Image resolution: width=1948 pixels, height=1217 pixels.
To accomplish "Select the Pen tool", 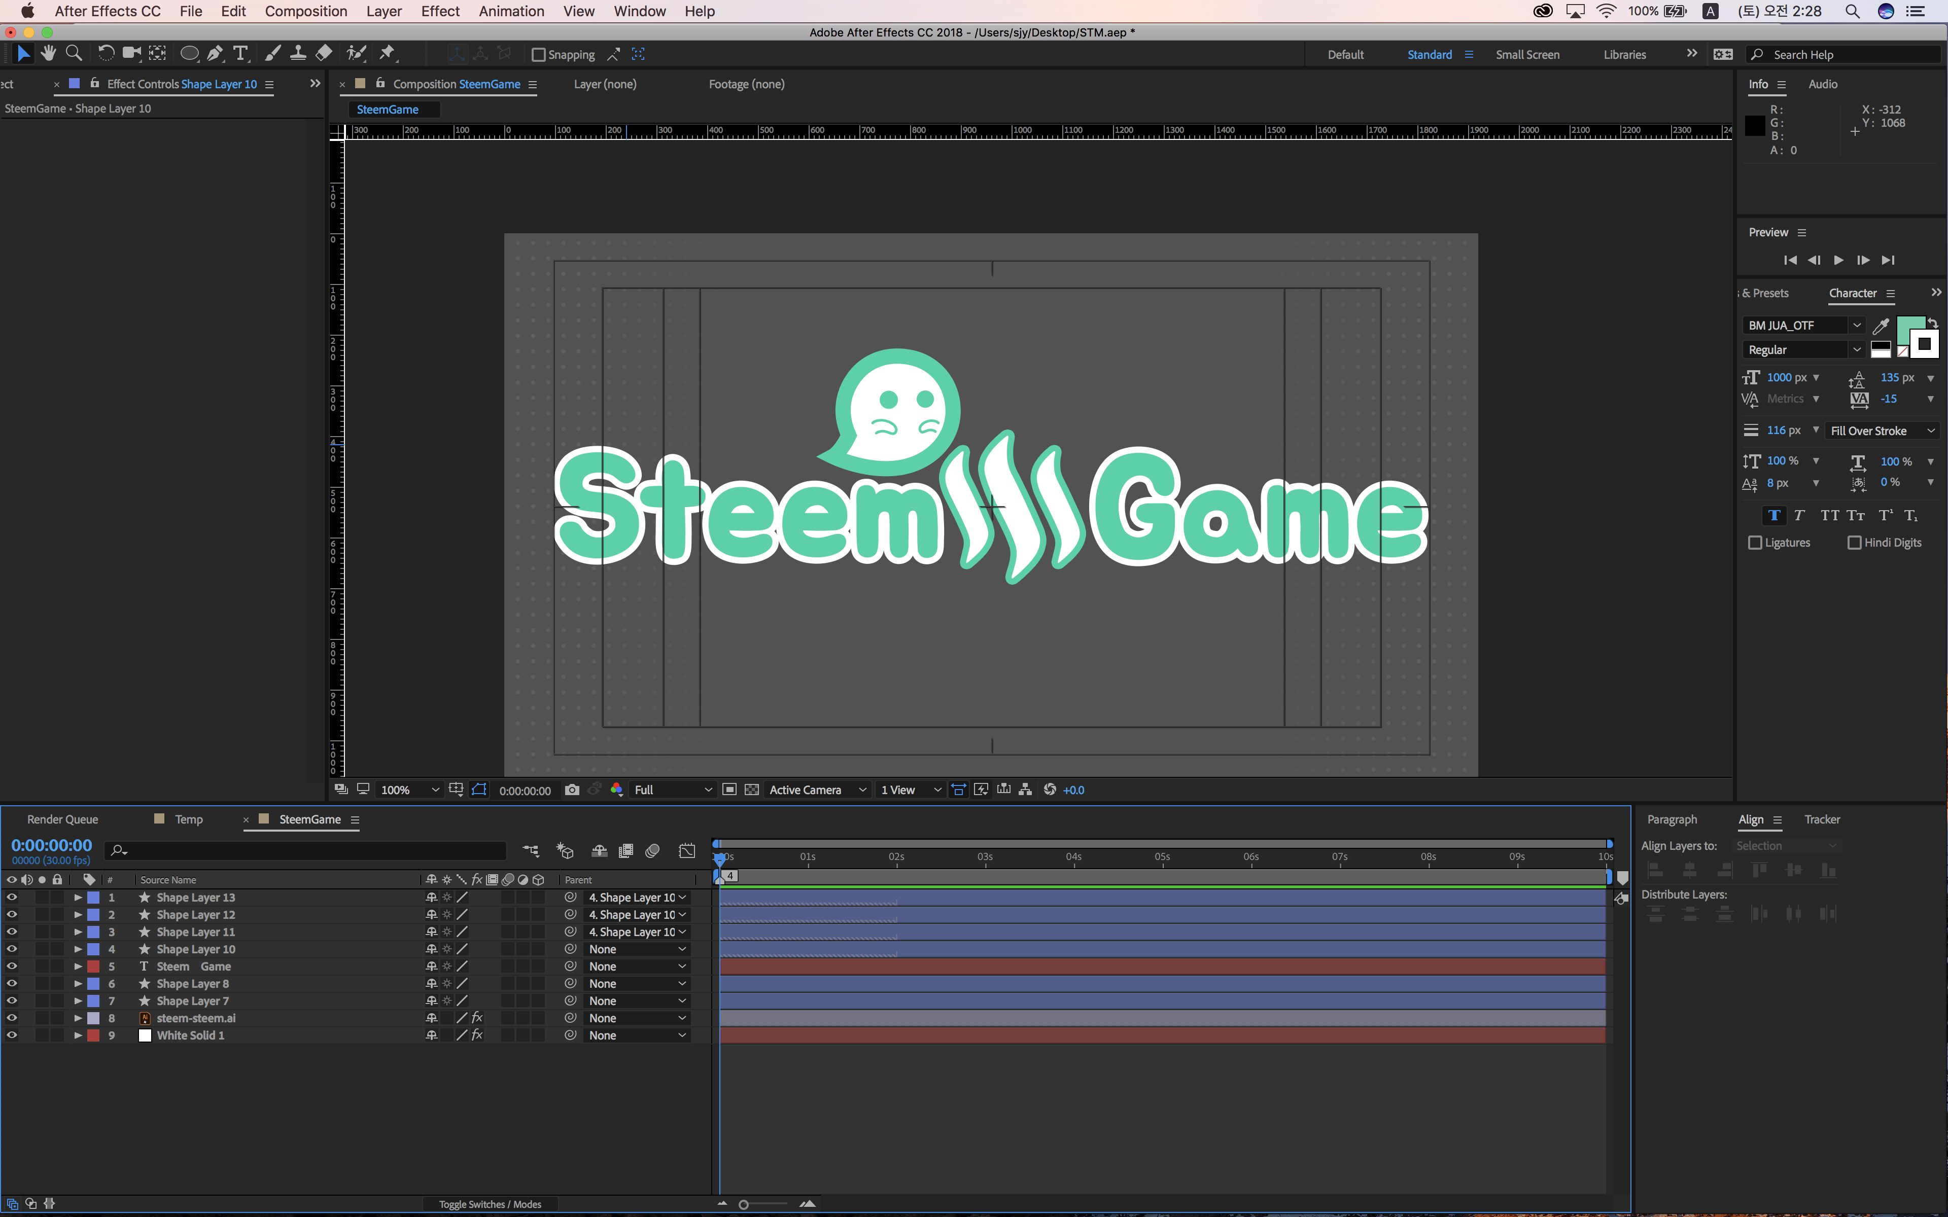I will click(x=214, y=53).
